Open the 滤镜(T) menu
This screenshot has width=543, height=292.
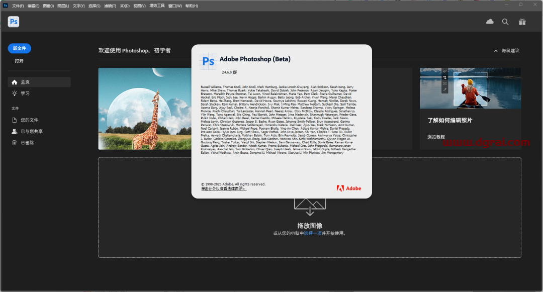[110, 6]
